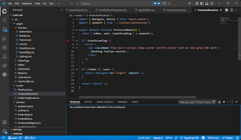Image resolution: width=241 pixels, height=140 pixels.
Task: Open the File menu
Action: pyautogui.click(x=10, y=4)
